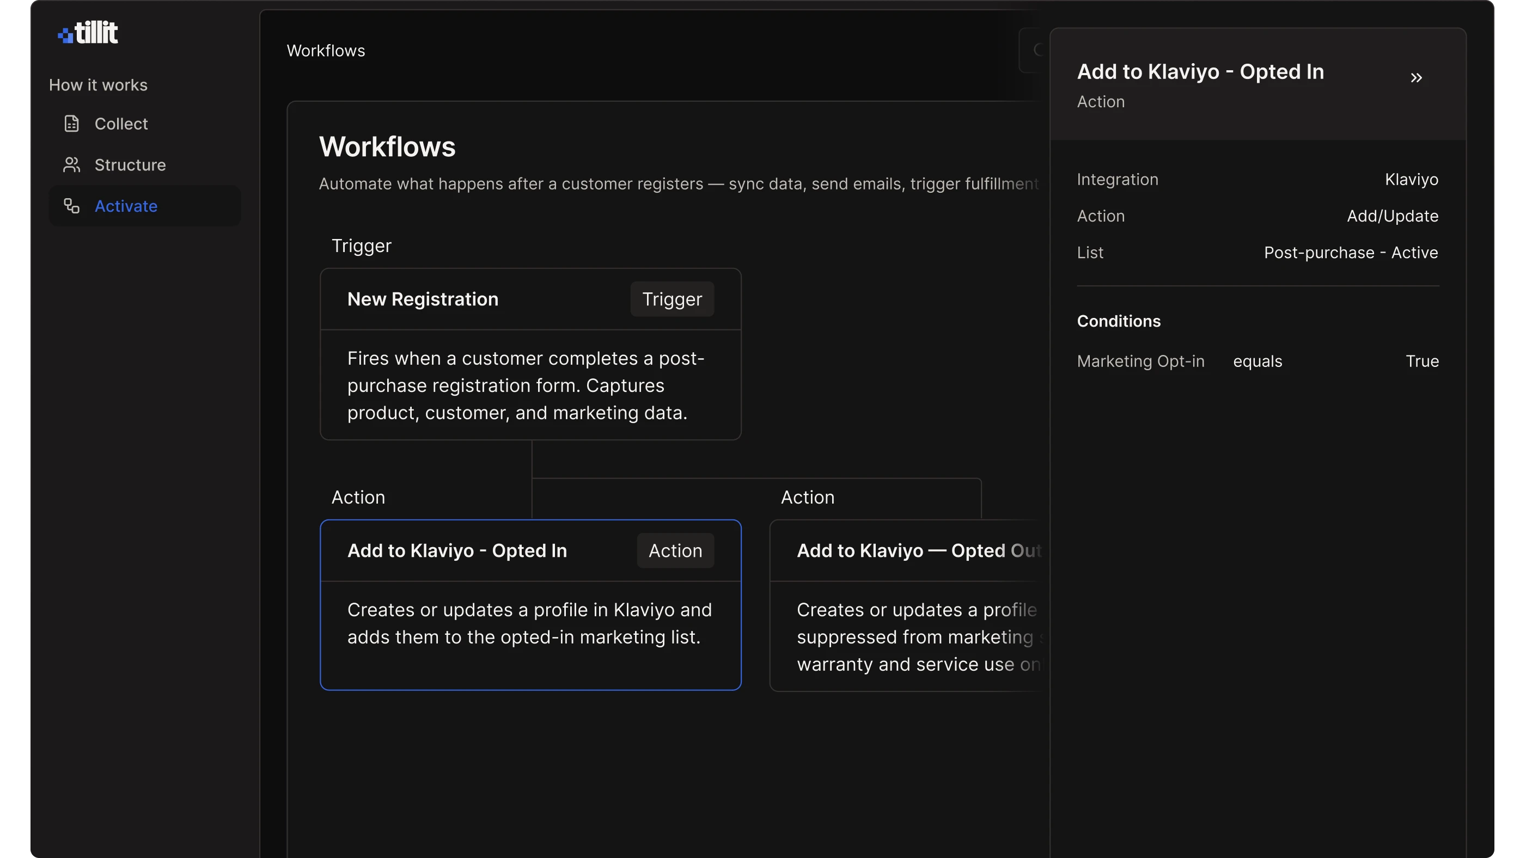Click the Trigger badge on New Registration
Viewport: 1526px width, 858px height.
click(672, 299)
